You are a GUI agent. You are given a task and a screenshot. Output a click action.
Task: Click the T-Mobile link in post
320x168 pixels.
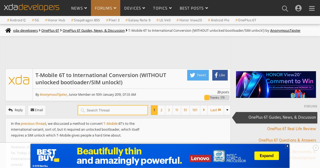110,124
